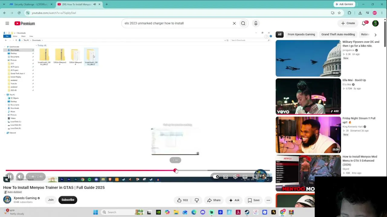Open the YouTube guide hamburger menu
This screenshot has height=217, width=387.
coord(7,23)
